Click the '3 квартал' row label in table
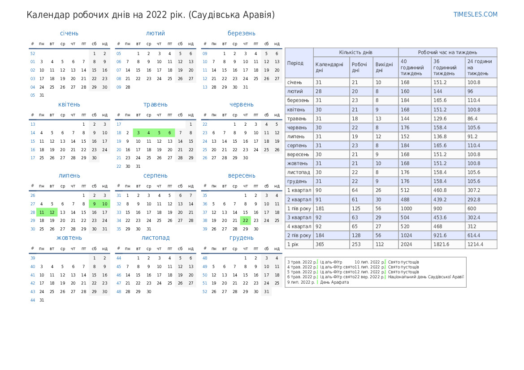The height and width of the screenshot is (370, 524). 299,217
